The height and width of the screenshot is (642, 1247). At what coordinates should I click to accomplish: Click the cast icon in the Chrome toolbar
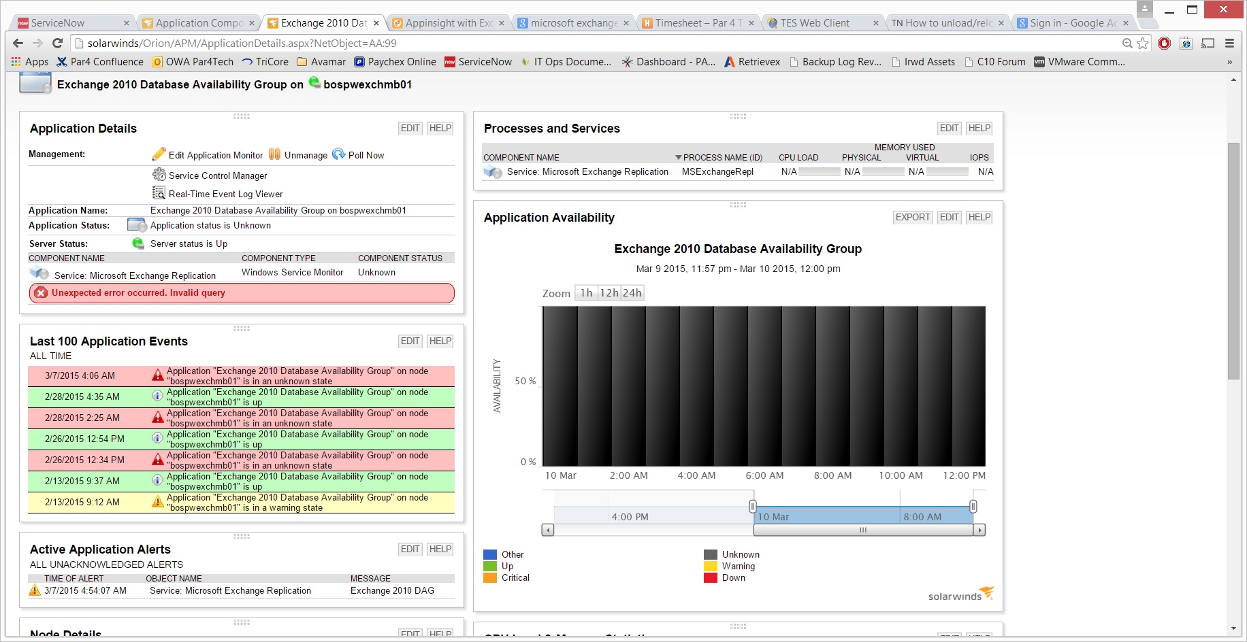[x=1208, y=43]
